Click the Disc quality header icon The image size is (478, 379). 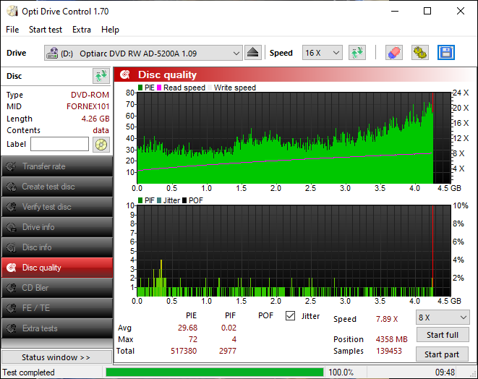[125, 74]
